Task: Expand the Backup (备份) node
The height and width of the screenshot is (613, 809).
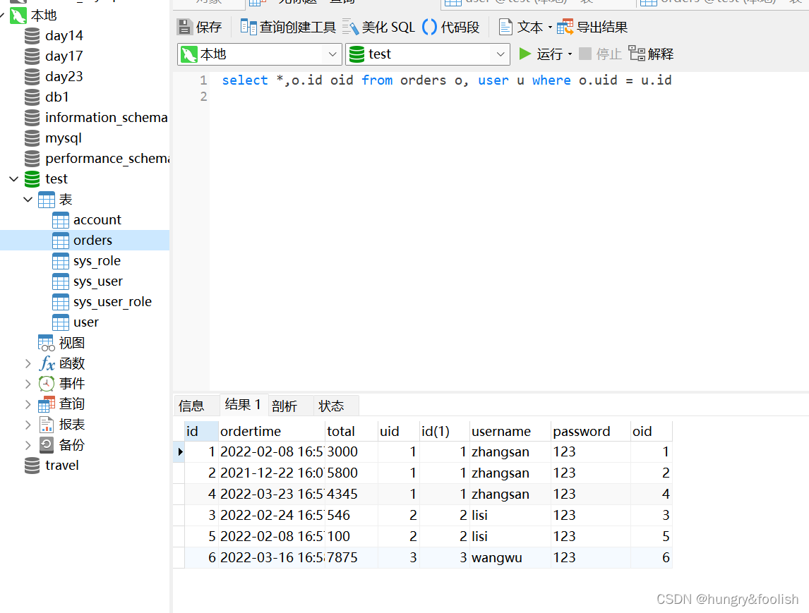Action: click(28, 445)
